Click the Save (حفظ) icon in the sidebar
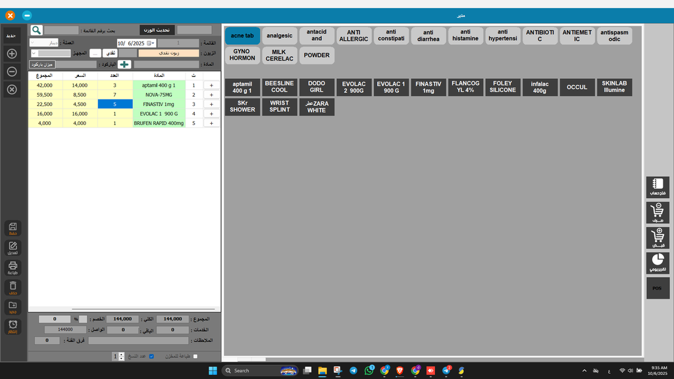Screen dimensions: 674x379 [x=13, y=228]
